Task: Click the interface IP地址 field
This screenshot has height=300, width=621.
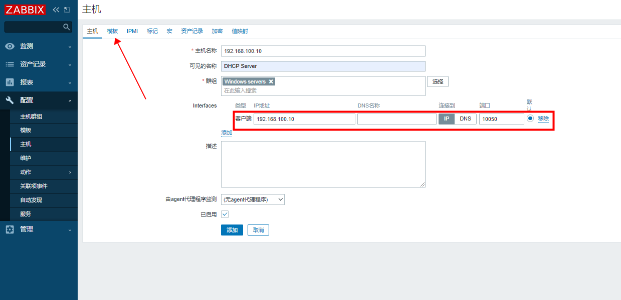Action: tap(304, 119)
